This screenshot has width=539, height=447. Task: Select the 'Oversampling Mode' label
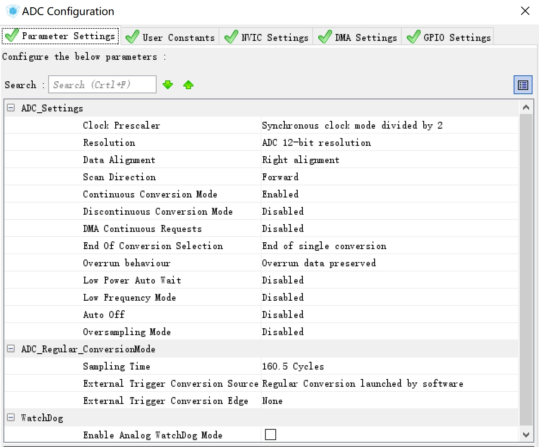tap(127, 332)
